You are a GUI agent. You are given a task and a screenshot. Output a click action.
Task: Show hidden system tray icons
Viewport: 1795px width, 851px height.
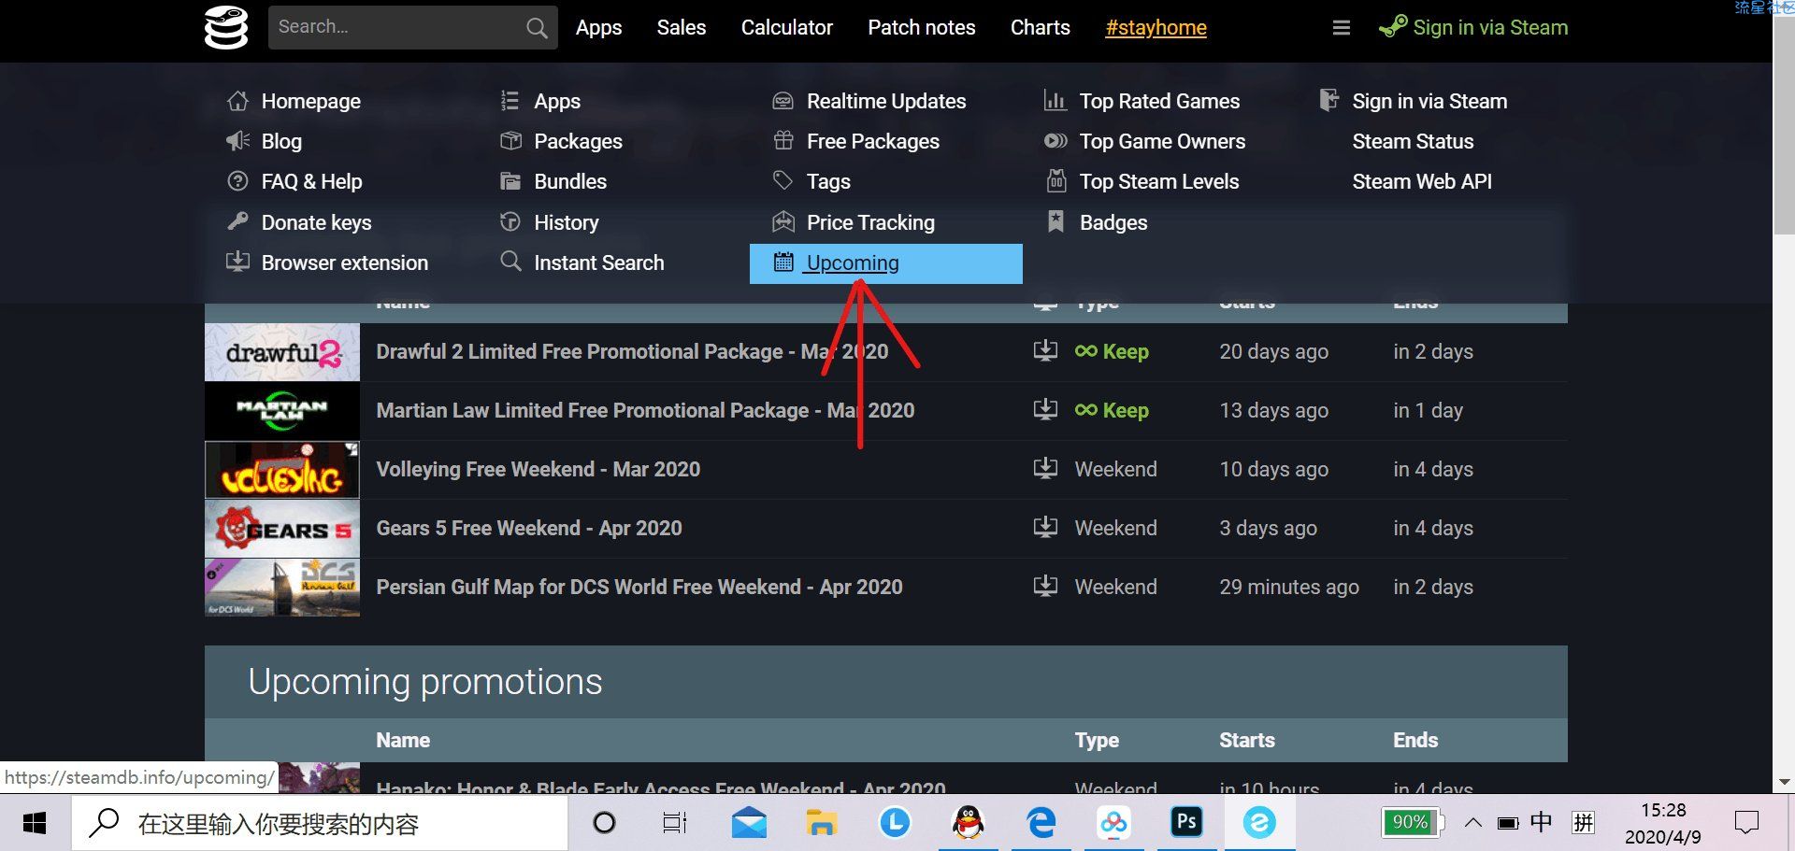[x=1472, y=823]
